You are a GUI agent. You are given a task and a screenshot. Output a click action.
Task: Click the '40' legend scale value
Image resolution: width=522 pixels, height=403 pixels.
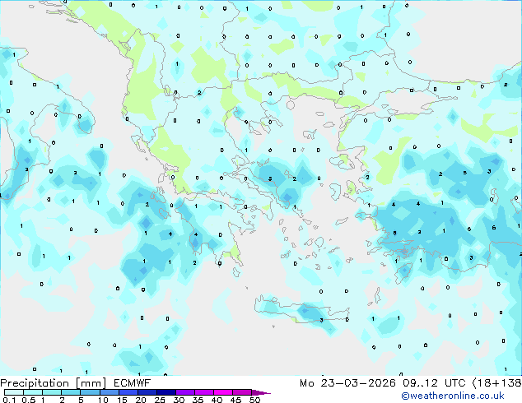tap(217, 400)
